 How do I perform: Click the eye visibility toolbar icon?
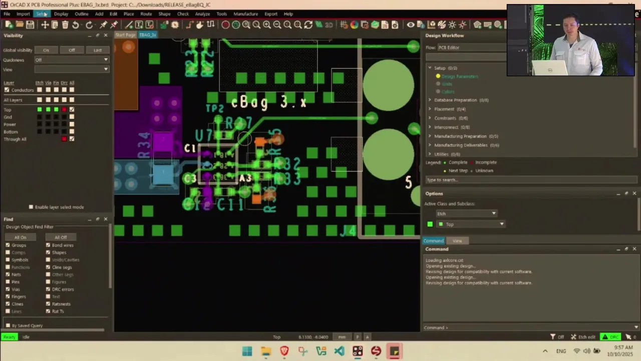(411, 25)
